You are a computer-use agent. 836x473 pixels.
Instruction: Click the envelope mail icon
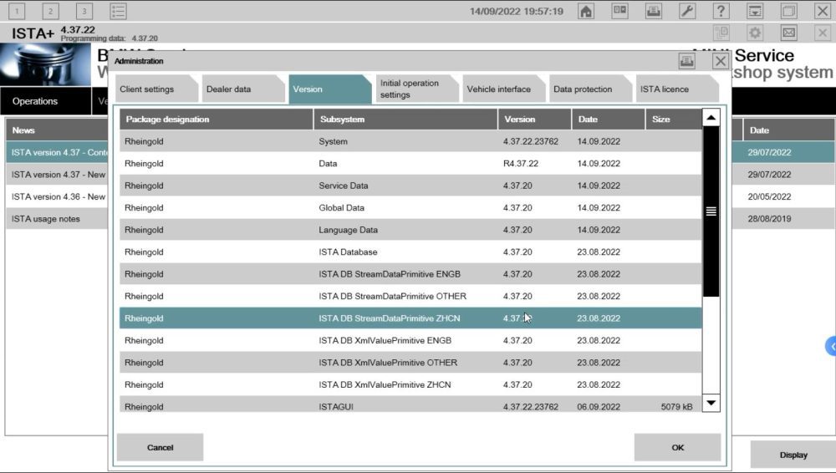[x=788, y=33]
